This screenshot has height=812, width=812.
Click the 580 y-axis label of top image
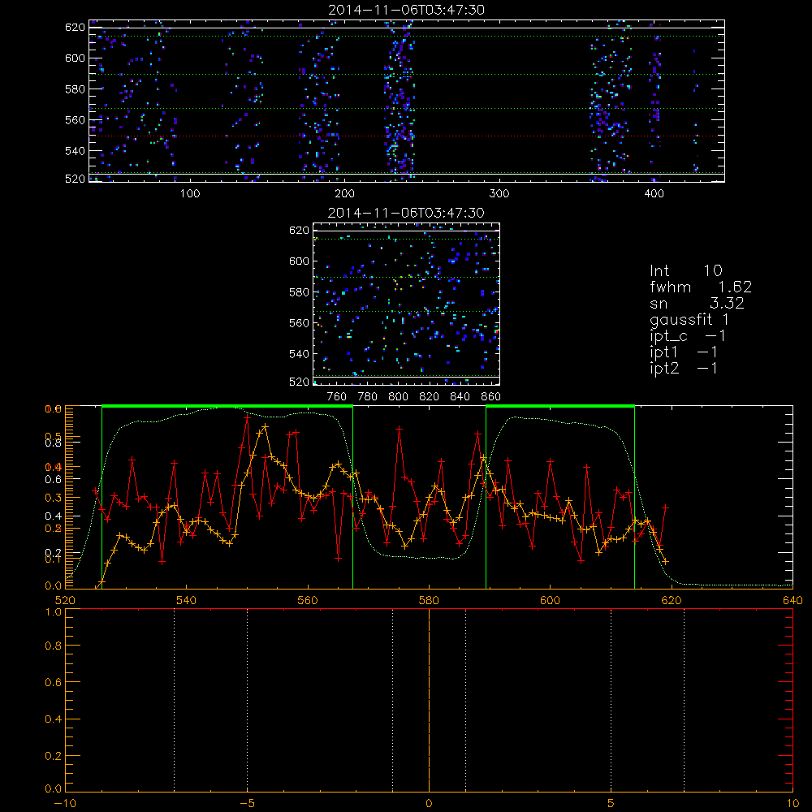tap(75, 89)
